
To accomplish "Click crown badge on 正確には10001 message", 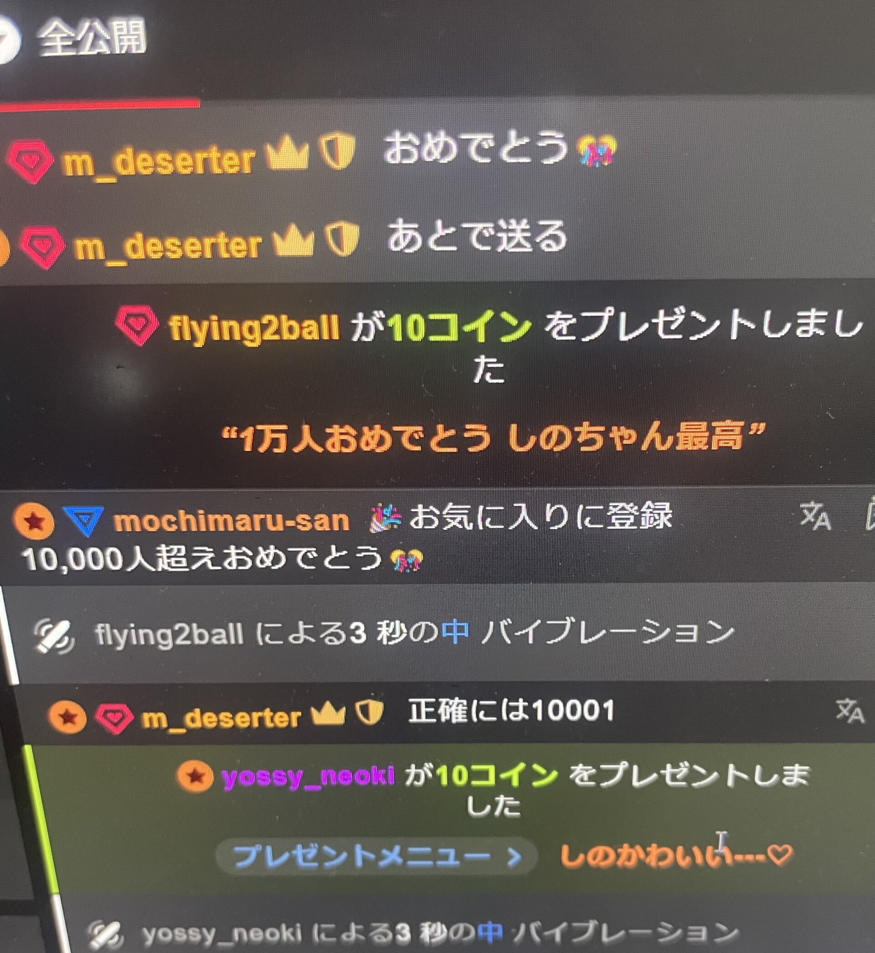I will tap(328, 713).
